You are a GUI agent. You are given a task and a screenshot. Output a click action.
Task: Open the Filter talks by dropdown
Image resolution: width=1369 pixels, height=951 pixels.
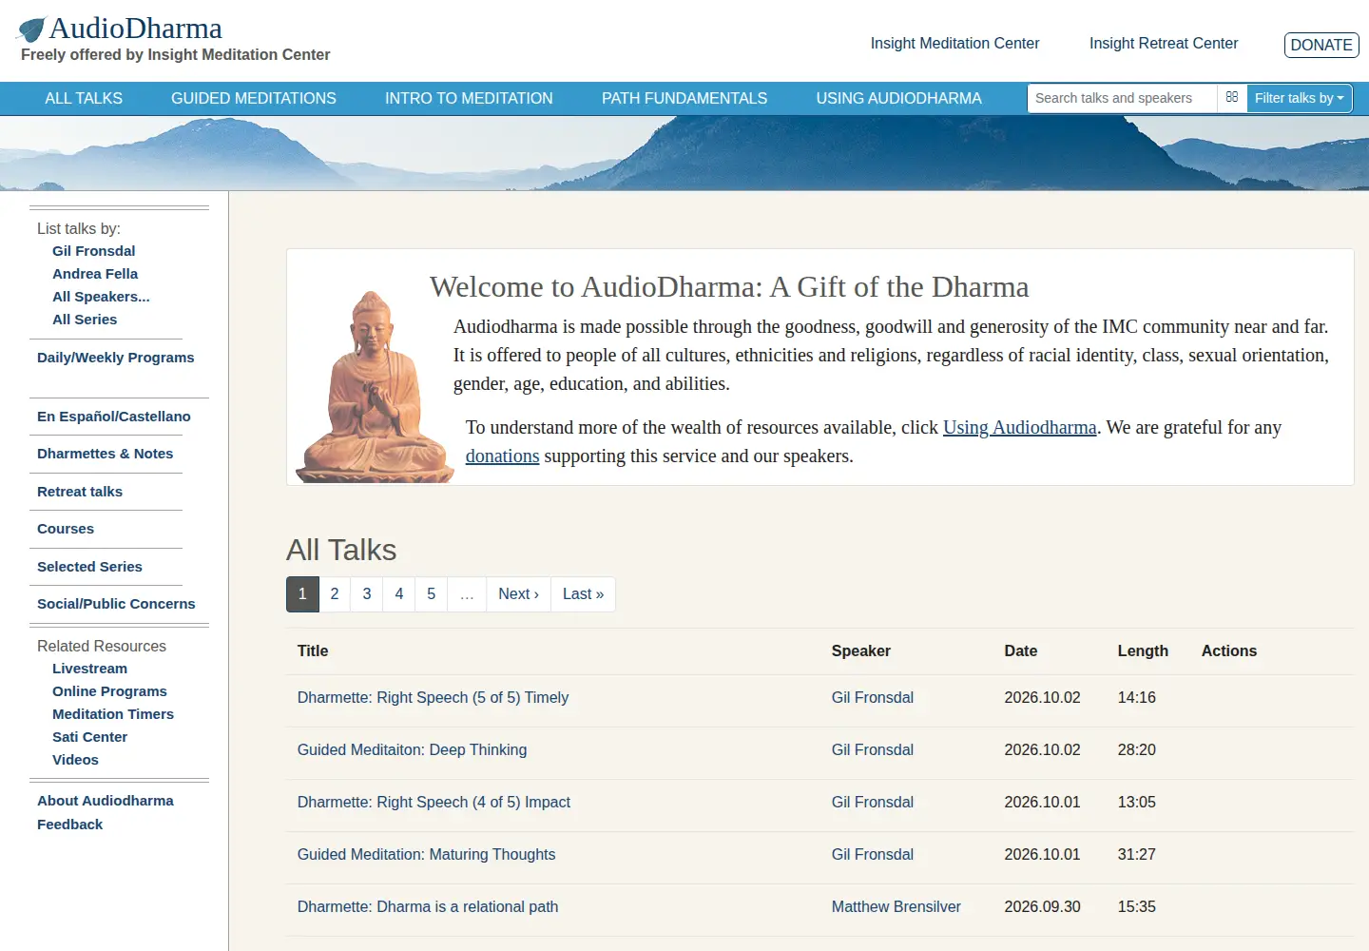1299,98
